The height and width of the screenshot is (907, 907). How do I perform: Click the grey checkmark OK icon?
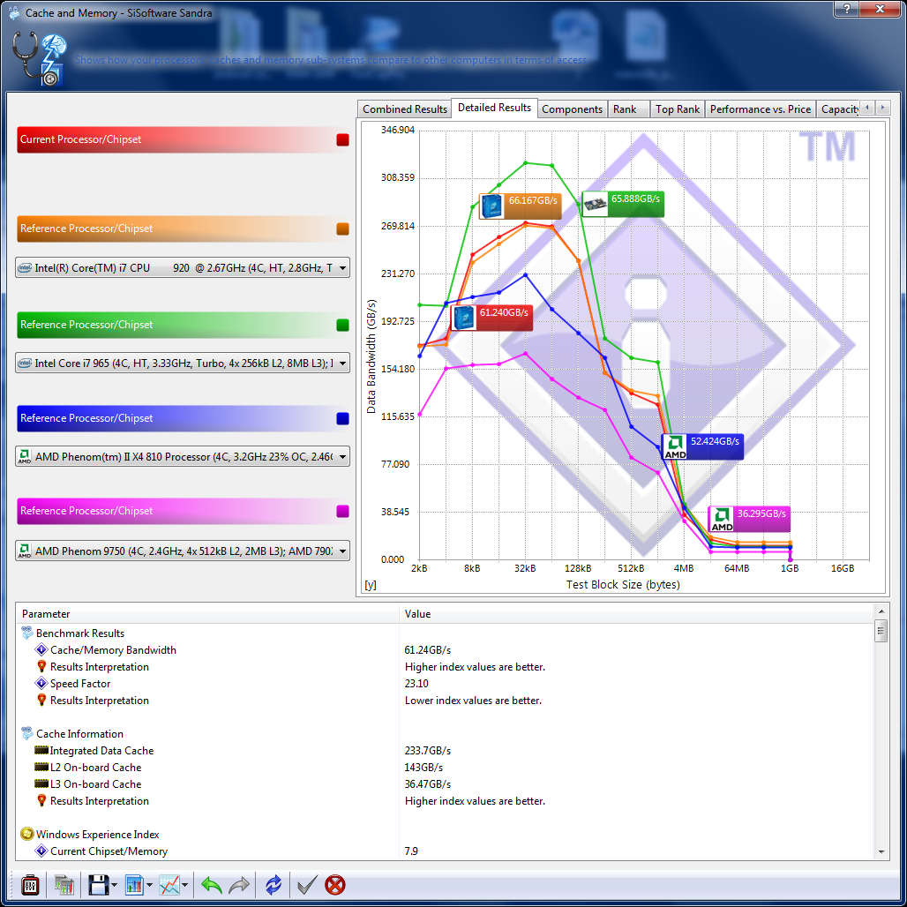click(306, 885)
